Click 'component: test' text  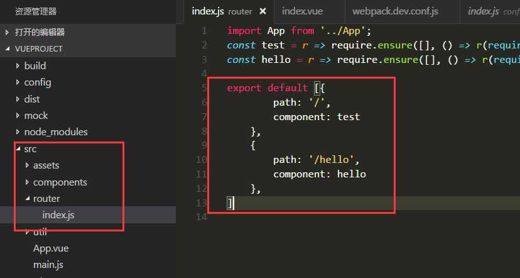coord(317,117)
